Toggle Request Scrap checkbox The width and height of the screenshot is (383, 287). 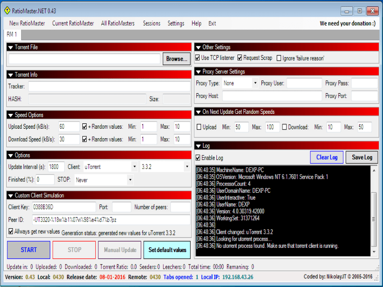(x=240, y=58)
